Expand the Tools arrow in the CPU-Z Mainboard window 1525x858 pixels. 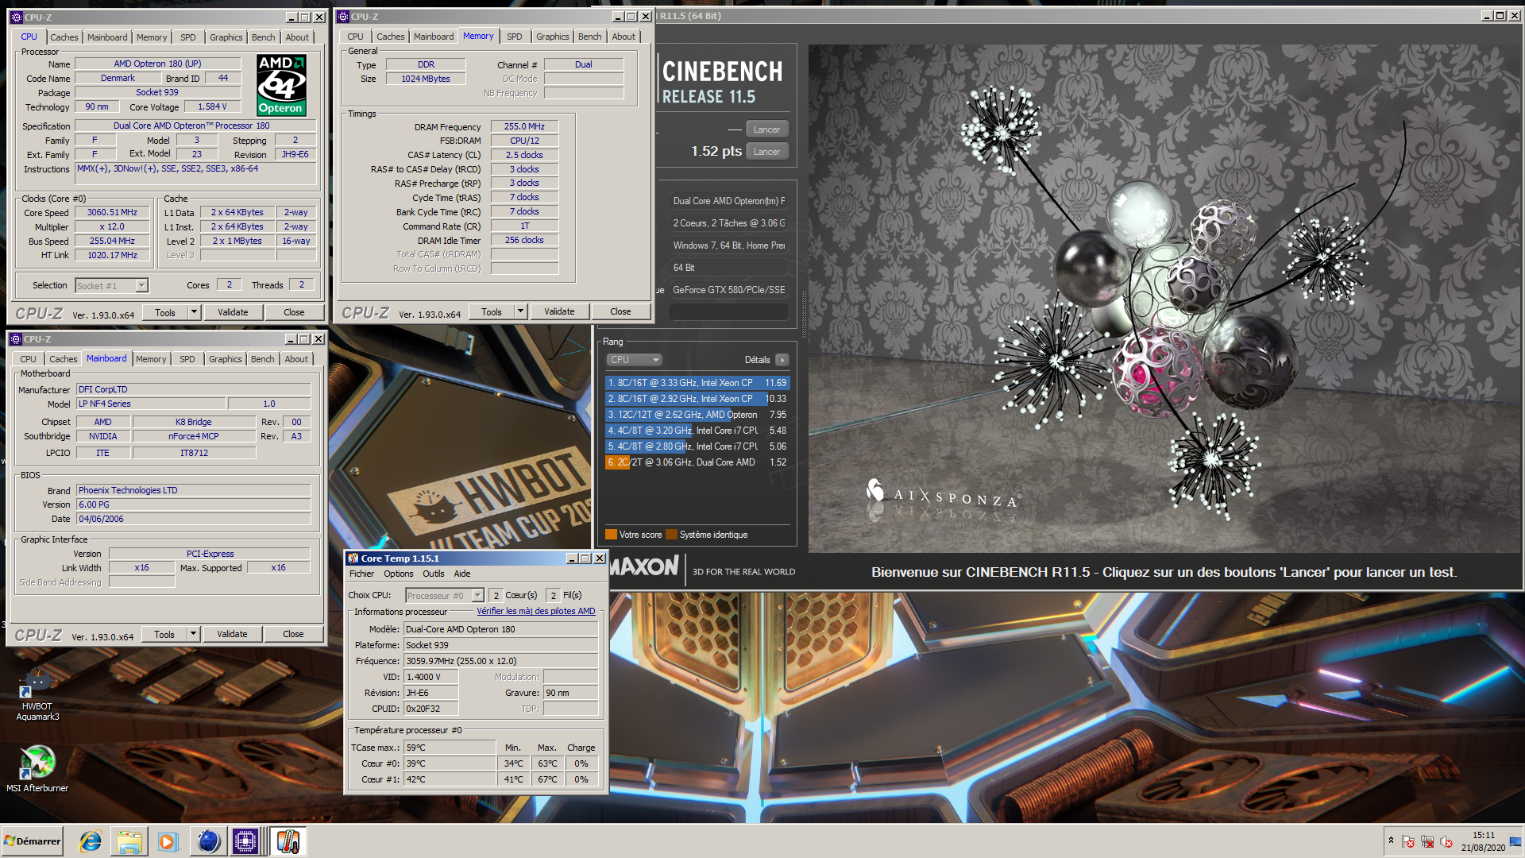coord(193,634)
